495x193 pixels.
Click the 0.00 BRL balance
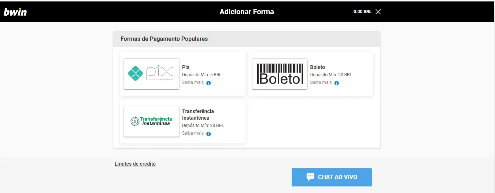[362, 12]
